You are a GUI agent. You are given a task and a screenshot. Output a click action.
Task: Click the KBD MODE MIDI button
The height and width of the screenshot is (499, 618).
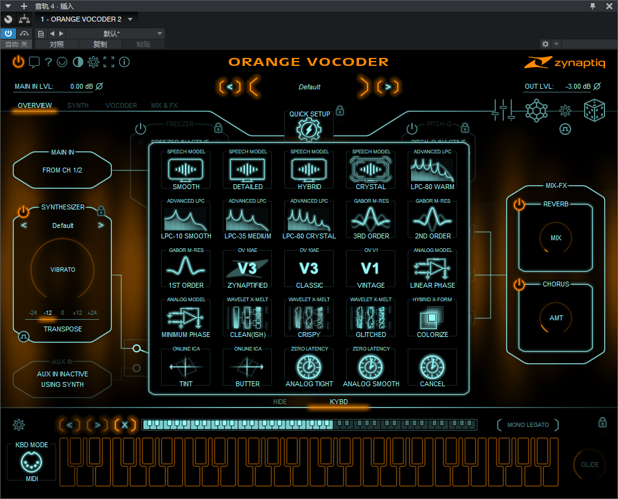click(31, 462)
